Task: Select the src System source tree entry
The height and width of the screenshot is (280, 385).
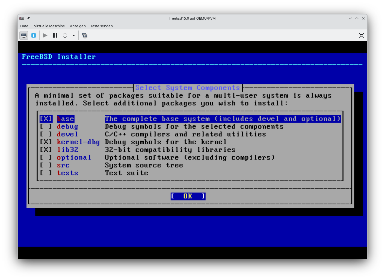Action: pyautogui.click(x=63, y=165)
